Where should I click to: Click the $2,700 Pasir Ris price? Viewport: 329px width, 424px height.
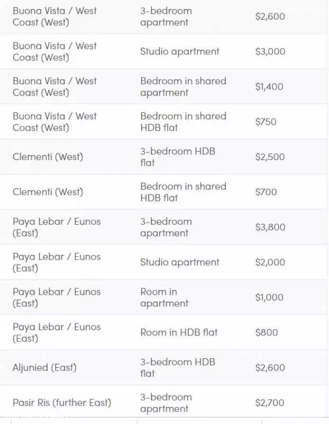click(x=270, y=403)
